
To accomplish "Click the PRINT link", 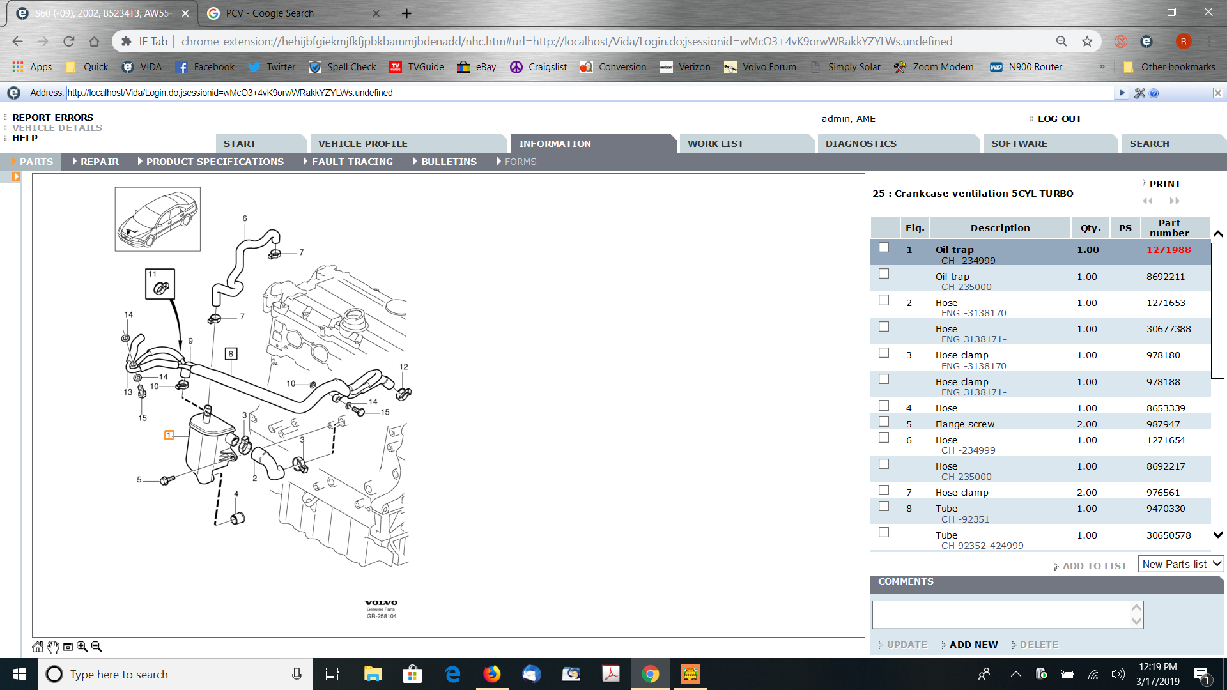I will click(x=1164, y=184).
